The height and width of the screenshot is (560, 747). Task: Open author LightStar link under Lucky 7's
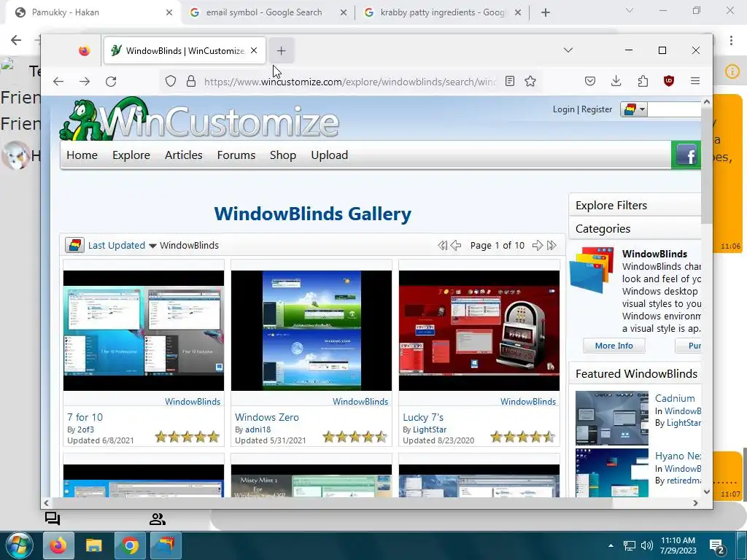coord(429,429)
